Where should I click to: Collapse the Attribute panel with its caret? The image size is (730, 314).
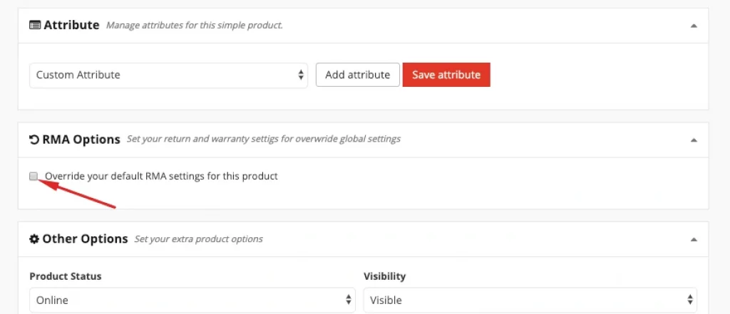[x=694, y=26]
